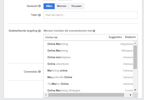Click the horizontal scrollbar thumb in suggestions
This screenshot has width=144, height=100.
[x=86, y=95]
